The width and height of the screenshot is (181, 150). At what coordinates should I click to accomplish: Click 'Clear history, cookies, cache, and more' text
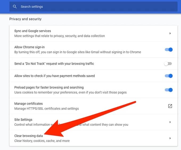tap(42, 141)
